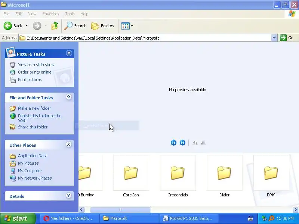Click the globe Publish icon

click(13, 116)
